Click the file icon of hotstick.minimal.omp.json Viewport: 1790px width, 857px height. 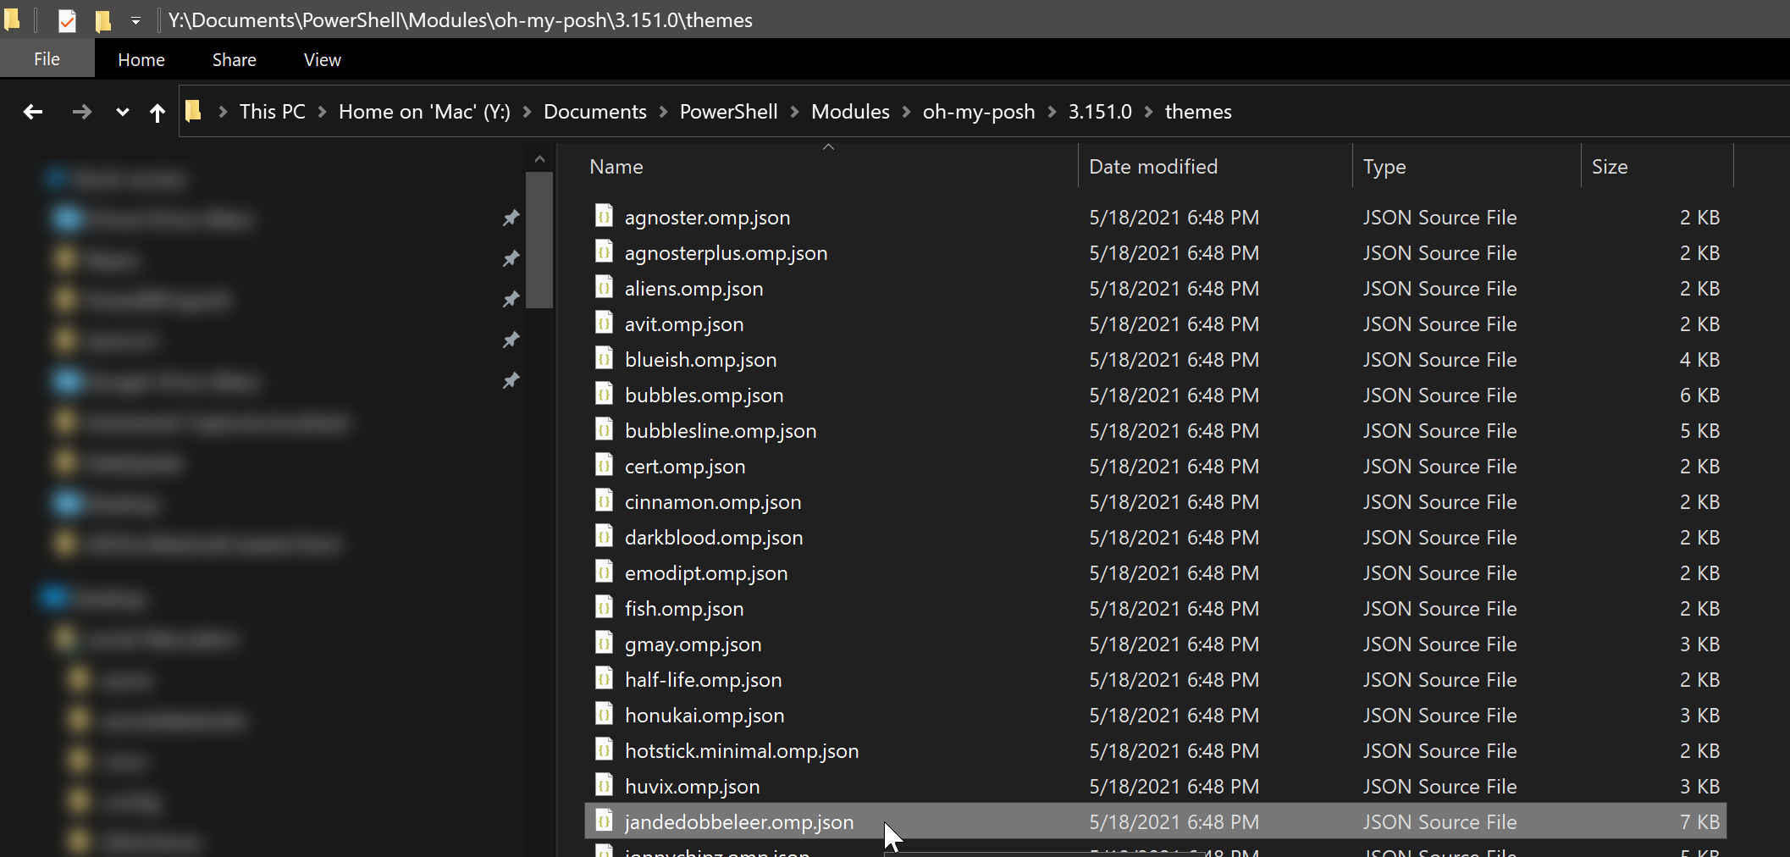[604, 750]
